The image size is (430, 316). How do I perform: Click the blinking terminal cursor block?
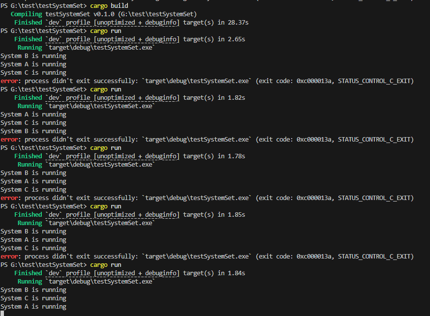(x=2, y=313)
